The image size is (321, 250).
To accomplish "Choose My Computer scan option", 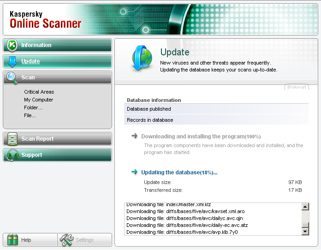I will 38,100.
